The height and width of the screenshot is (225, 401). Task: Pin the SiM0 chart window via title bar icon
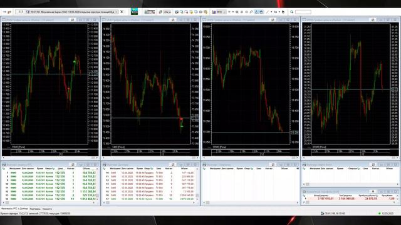pos(173,19)
